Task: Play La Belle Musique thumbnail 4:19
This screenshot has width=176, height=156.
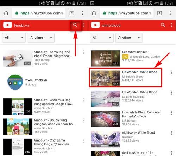Action: [106, 99]
